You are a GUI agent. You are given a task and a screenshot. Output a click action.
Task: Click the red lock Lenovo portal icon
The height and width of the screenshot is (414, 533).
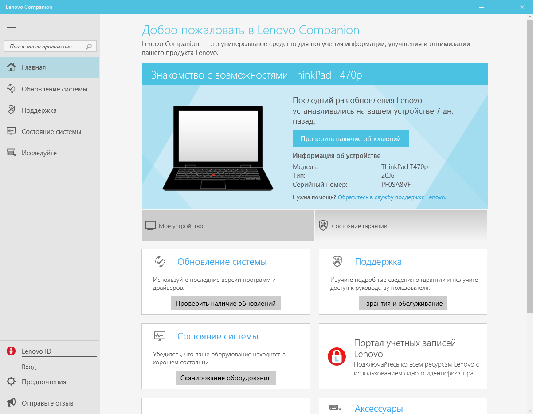coord(337,356)
